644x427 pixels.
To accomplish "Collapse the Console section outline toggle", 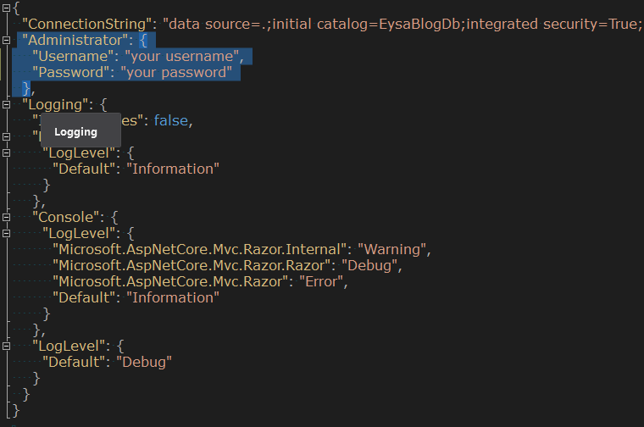I will [x=8, y=217].
